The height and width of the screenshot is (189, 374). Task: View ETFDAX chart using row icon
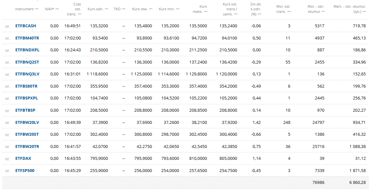7,159
